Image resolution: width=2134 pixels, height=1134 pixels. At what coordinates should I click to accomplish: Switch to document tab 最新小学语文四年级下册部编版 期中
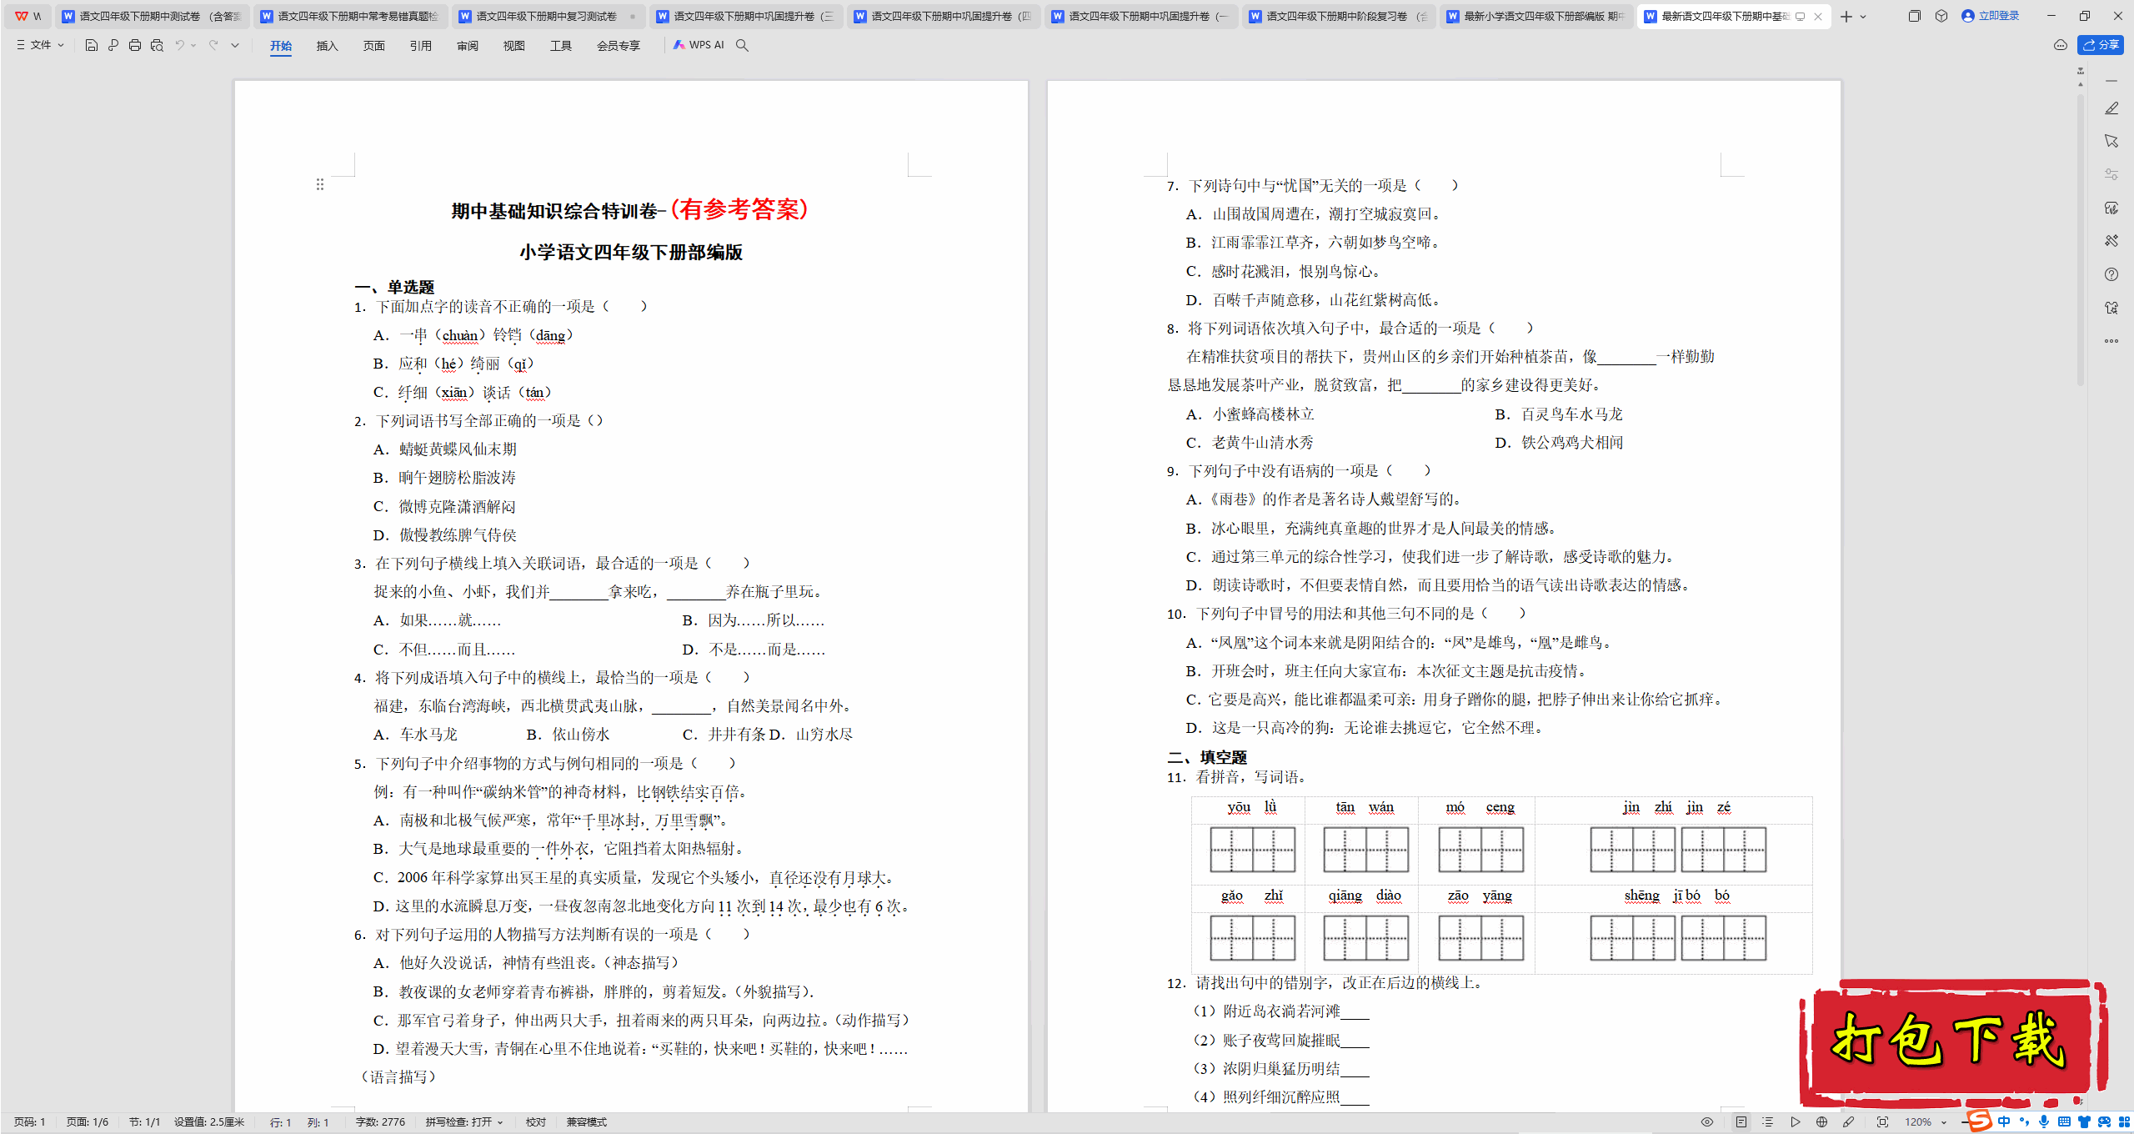(x=1535, y=16)
